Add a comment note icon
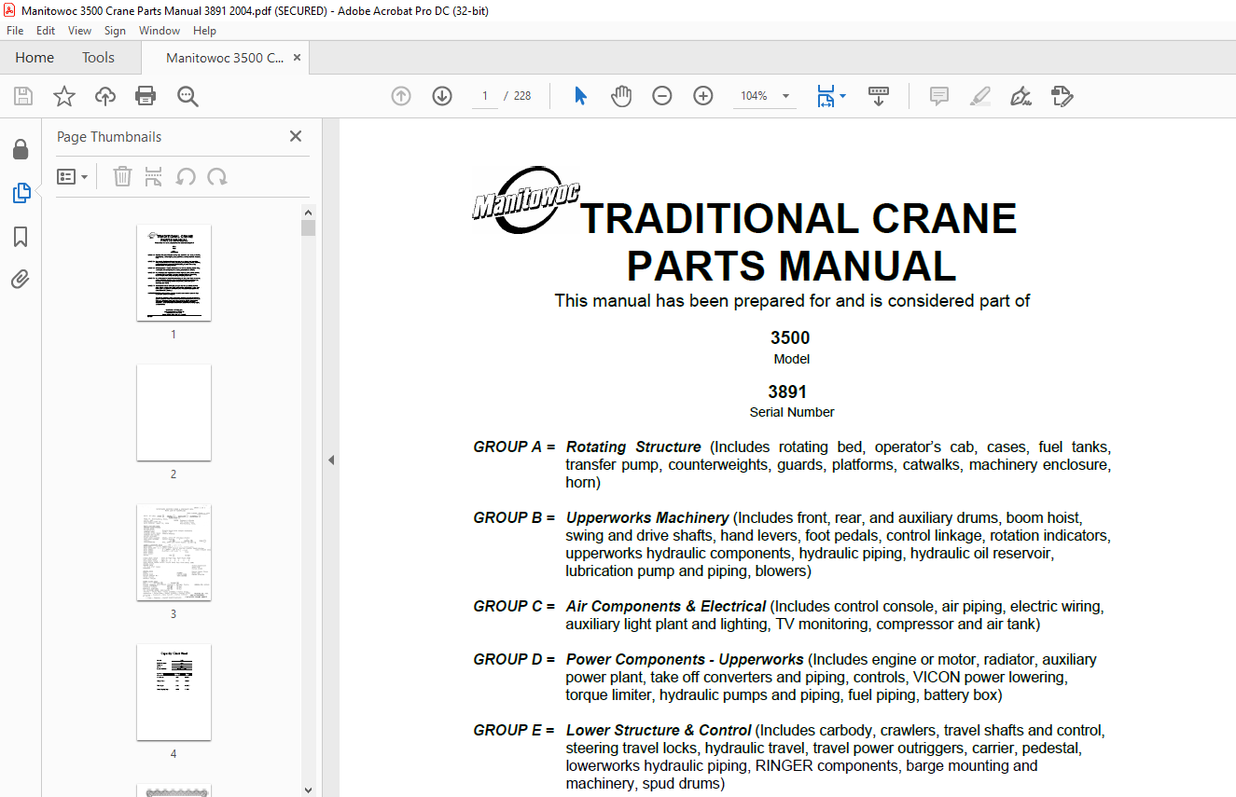 point(939,96)
